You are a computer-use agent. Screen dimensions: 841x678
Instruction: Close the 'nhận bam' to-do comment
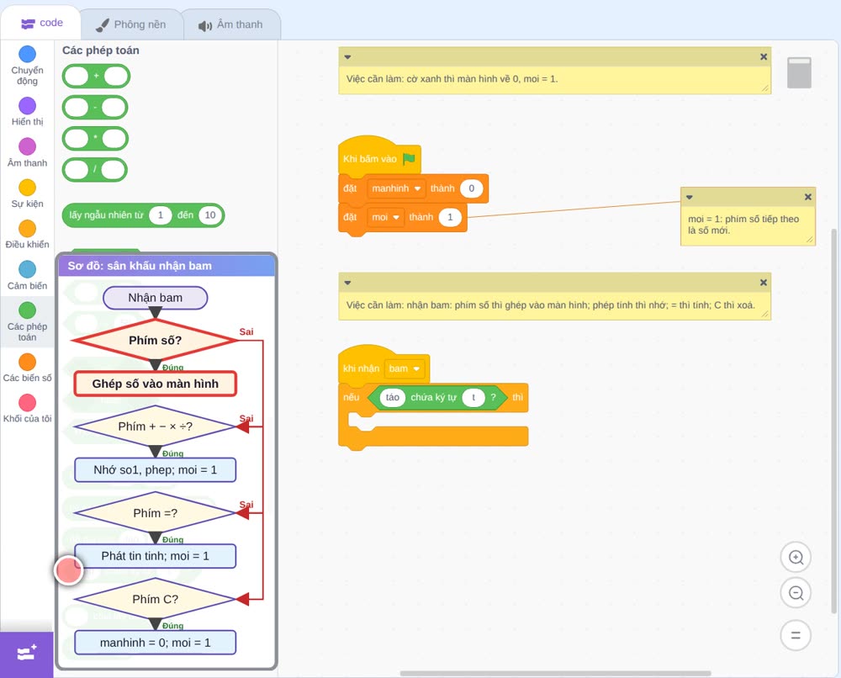(764, 282)
